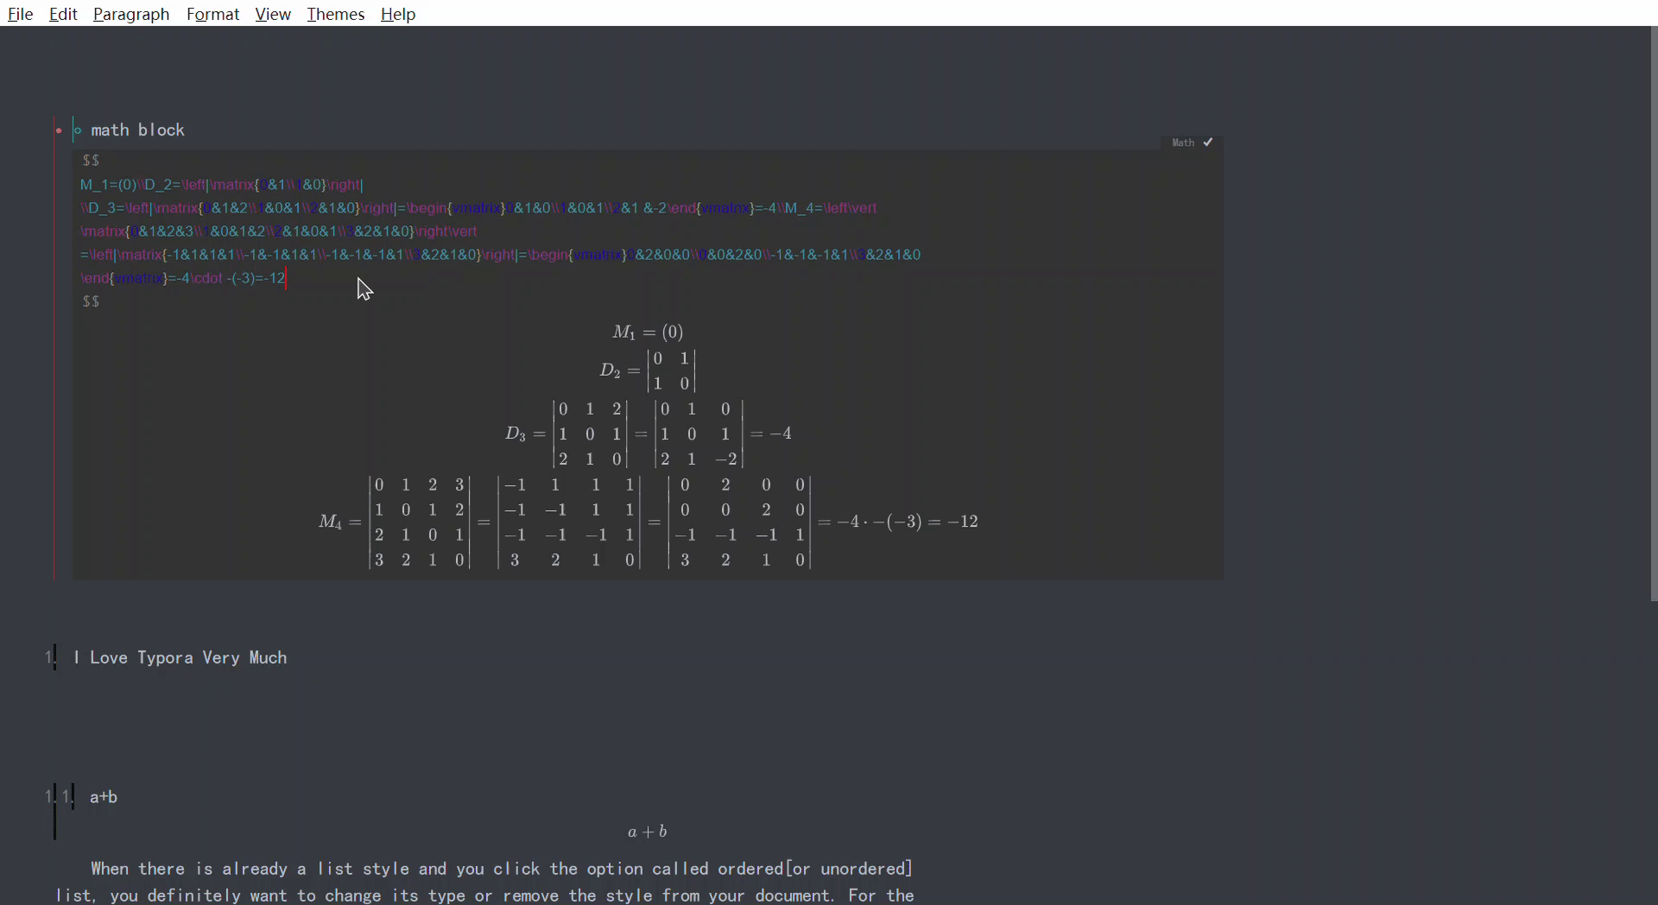Click the 'math block' list item text
Image resolution: width=1658 pixels, height=905 pixels.
(138, 130)
